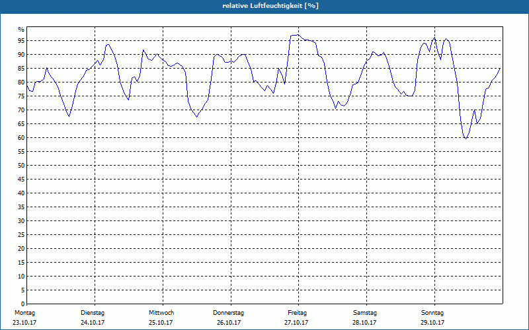Click the humidity low point on Montag near 68%
Image resolution: width=529 pixels, height=330 pixels.
(69, 116)
